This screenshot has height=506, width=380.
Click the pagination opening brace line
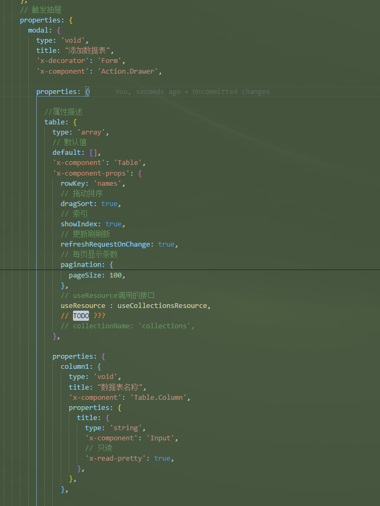(87, 265)
